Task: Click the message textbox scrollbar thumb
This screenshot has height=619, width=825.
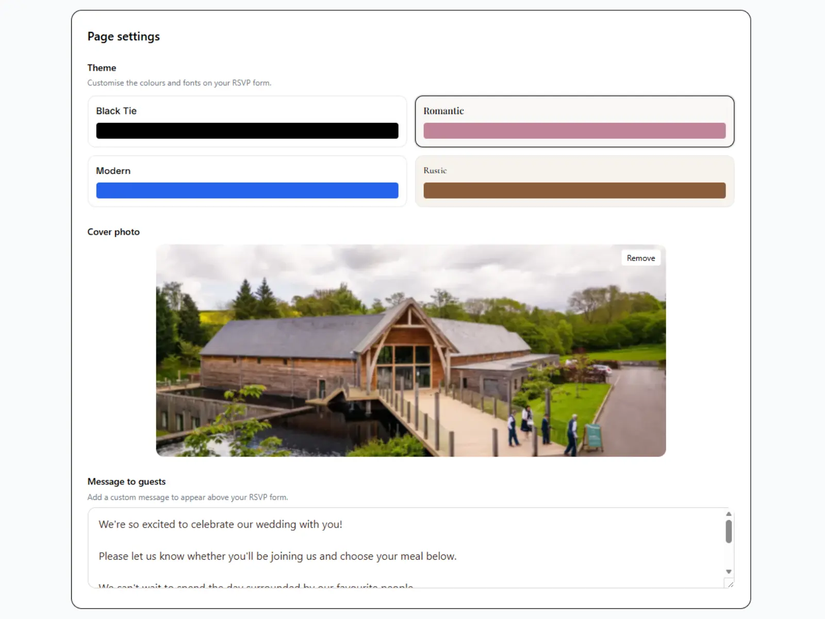Action: click(x=729, y=531)
